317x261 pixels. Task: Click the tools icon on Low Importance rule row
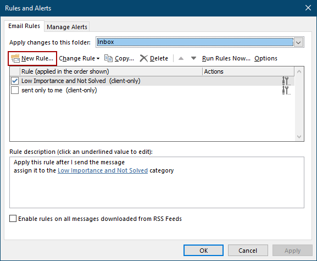pos(286,81)
